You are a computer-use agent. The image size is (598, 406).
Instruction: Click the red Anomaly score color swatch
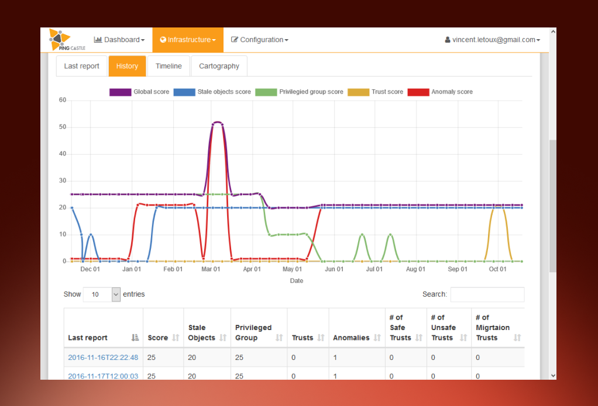coord(418,92)
